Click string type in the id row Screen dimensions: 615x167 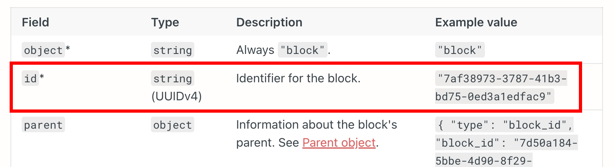coord(173,79)
